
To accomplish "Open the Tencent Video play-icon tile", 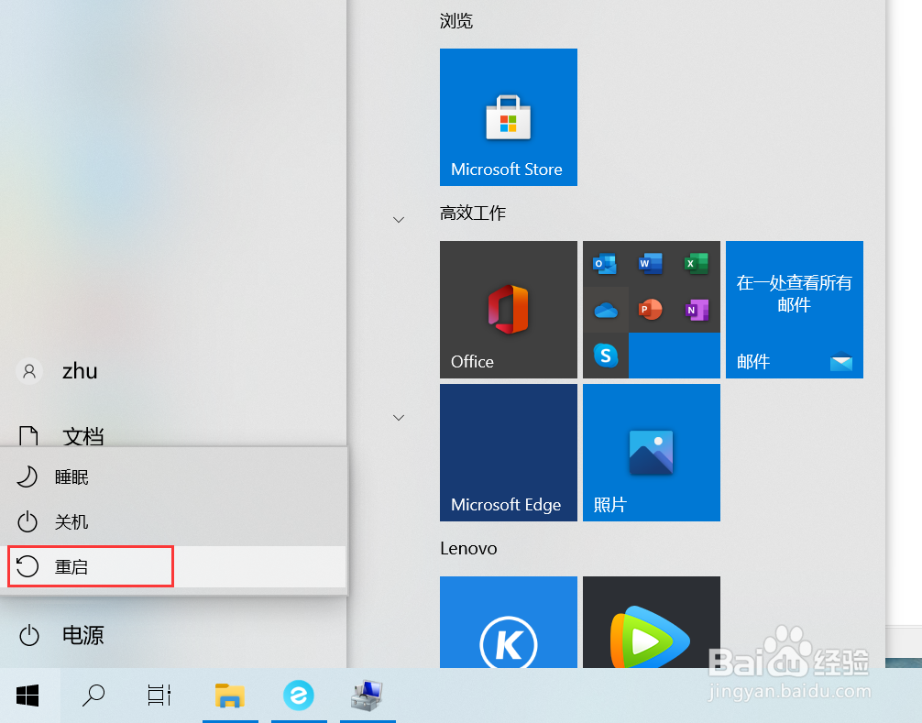I will 652,622.
